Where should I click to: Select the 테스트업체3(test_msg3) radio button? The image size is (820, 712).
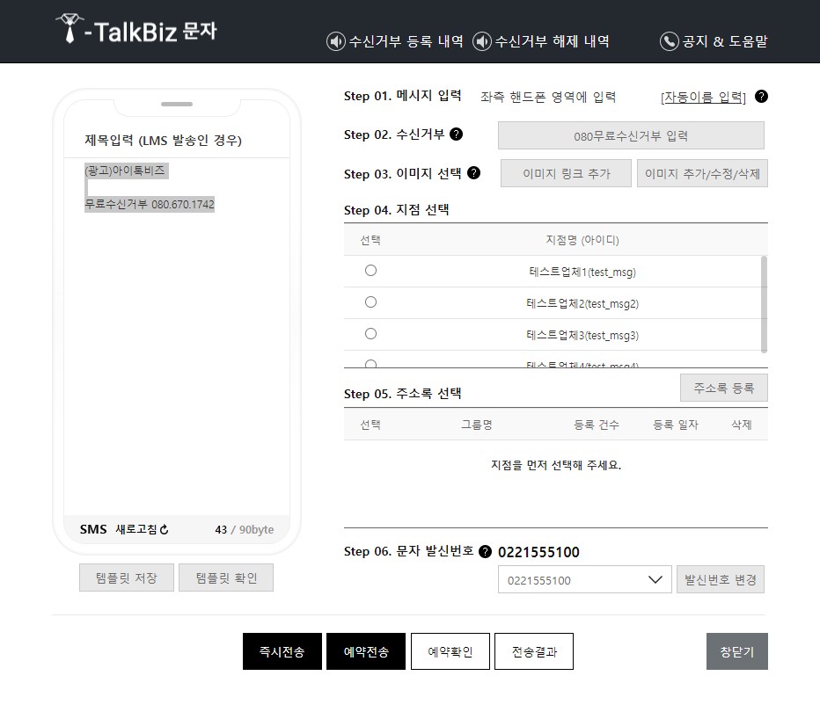click(x=370, y=333)
